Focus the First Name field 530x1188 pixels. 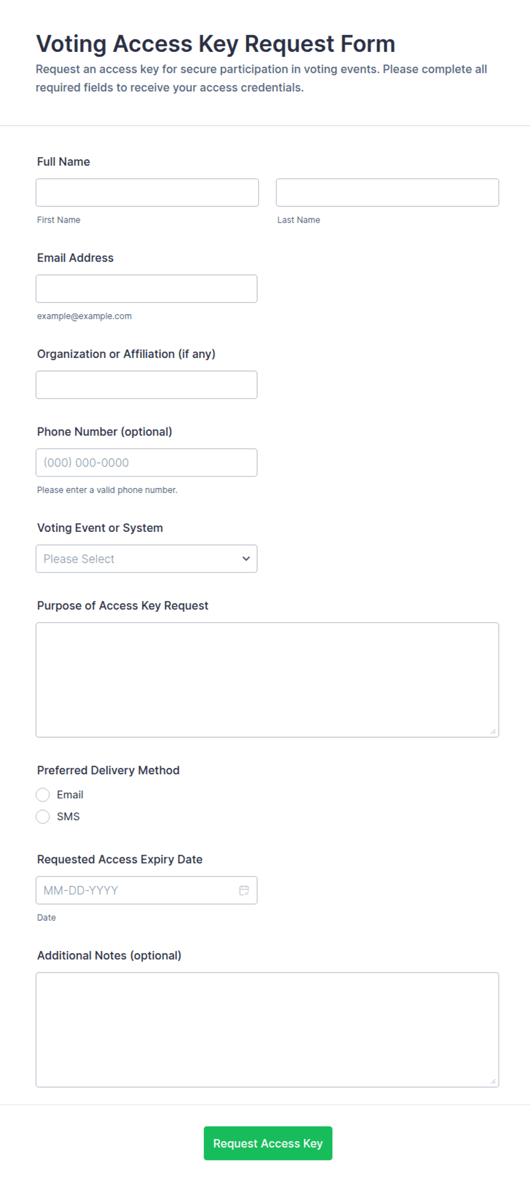(x=147, y=193)
